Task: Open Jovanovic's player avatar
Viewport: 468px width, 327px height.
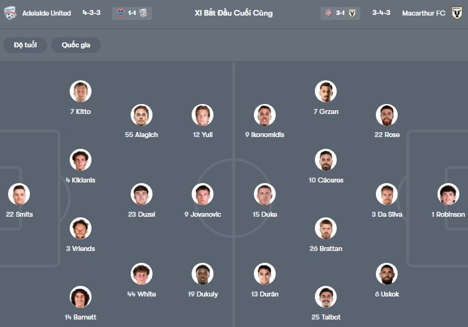Action: click(x=203, y=194)
